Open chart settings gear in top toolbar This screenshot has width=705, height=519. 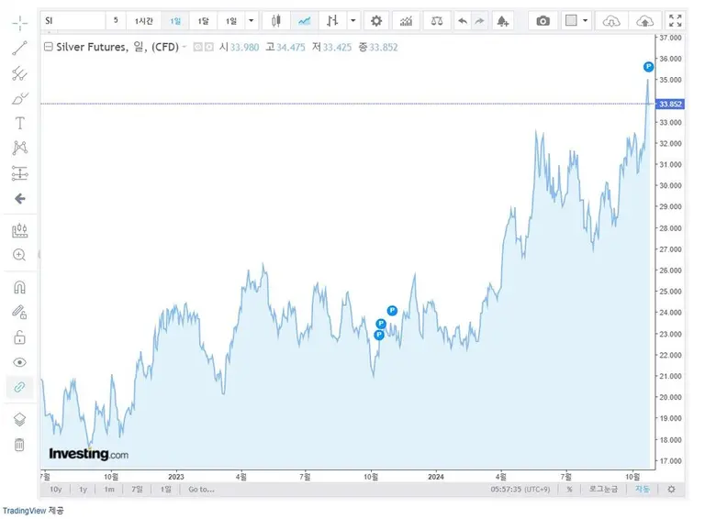(x=375, y=20)
